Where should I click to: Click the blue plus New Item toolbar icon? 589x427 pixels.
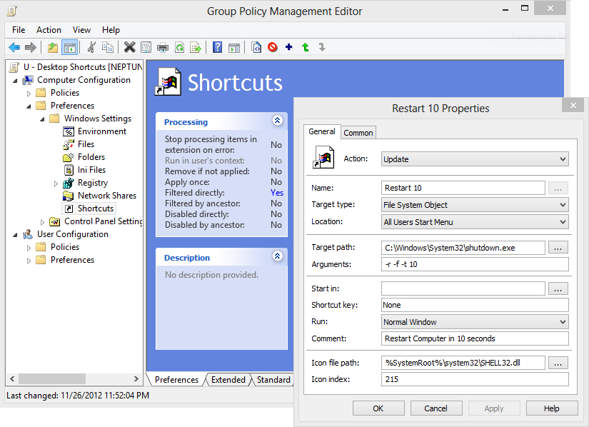(288, 46)
